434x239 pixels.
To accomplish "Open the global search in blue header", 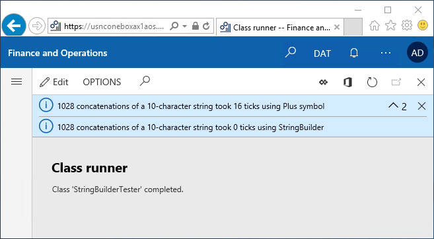I will coord(291,52).
